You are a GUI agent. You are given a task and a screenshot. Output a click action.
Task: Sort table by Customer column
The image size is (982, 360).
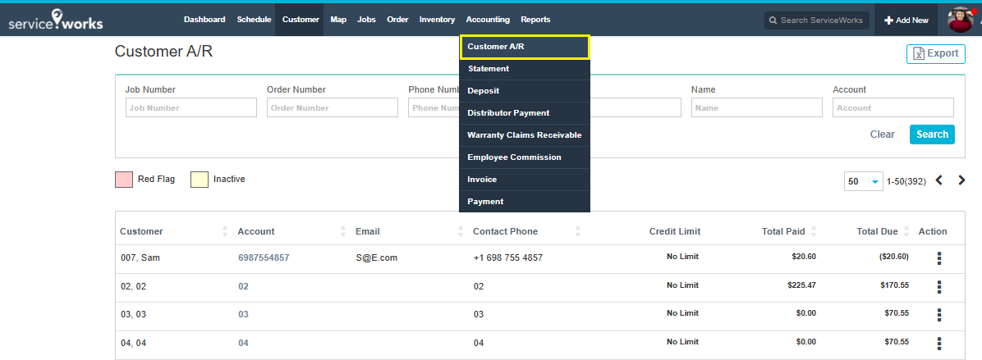click(x=225, y=232)
